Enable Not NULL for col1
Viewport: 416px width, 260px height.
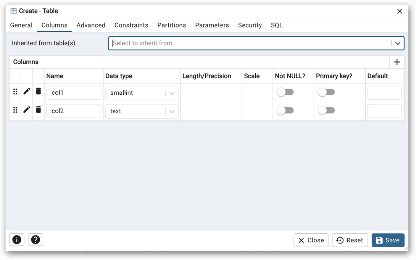pyautogui.click(x=285, y=92)
